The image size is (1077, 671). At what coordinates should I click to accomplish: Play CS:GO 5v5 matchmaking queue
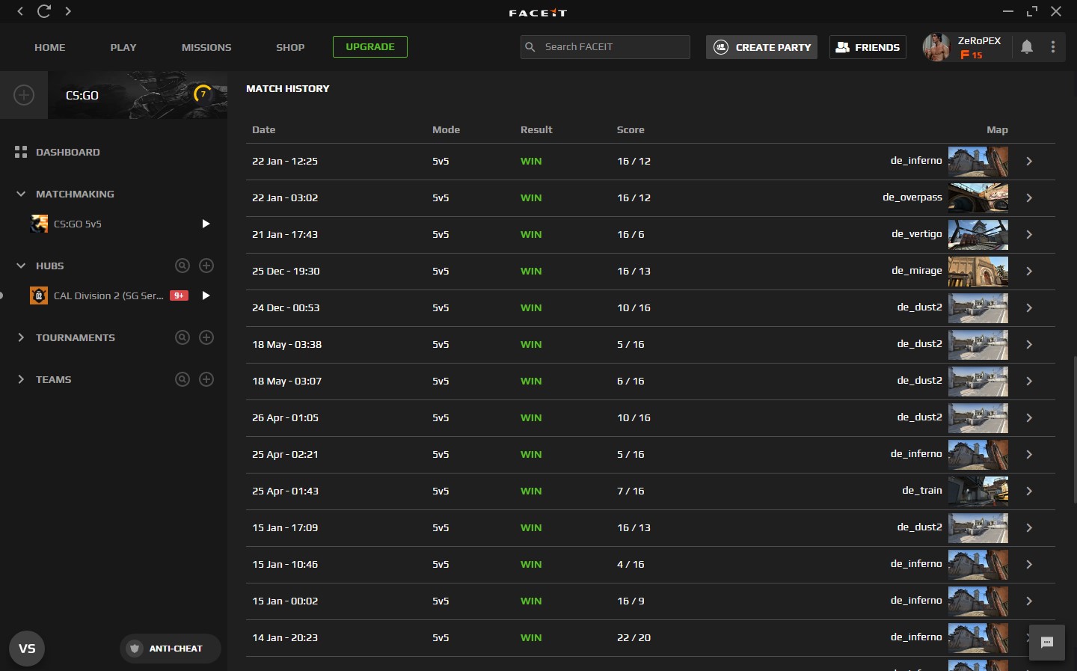tap(206, 224)
